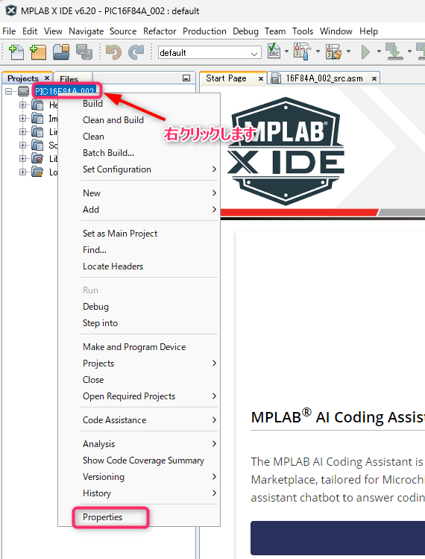Viewport: 425px width, 559px height.
Task: Switch to the 16F84A_002_src.asm editor tab
Action: pos(324,78)
